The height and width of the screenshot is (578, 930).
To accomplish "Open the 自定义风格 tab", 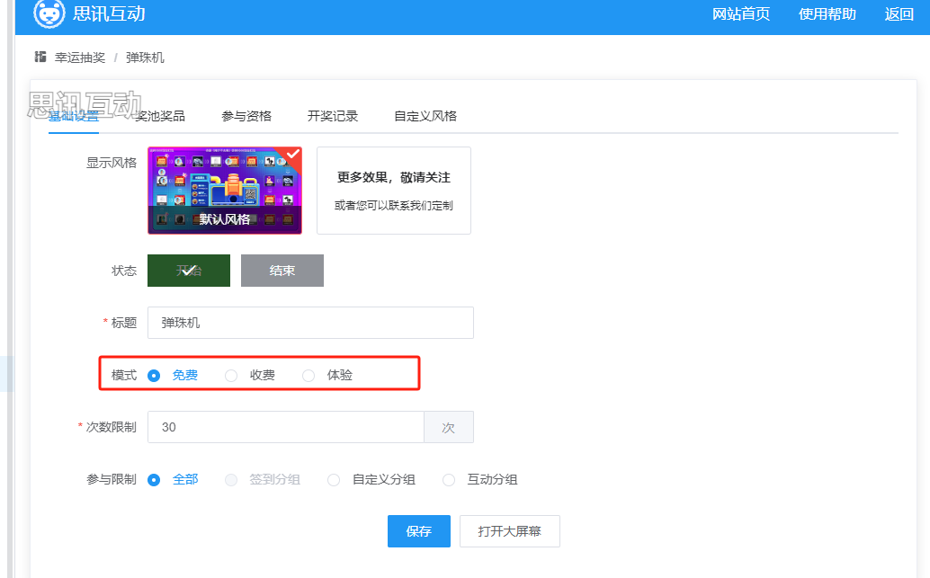I will click(x=425, y=116).
